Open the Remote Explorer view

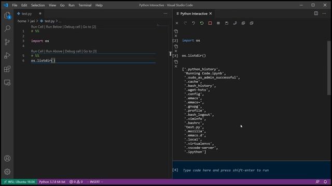pyautogui.click(x=7, y=83)
